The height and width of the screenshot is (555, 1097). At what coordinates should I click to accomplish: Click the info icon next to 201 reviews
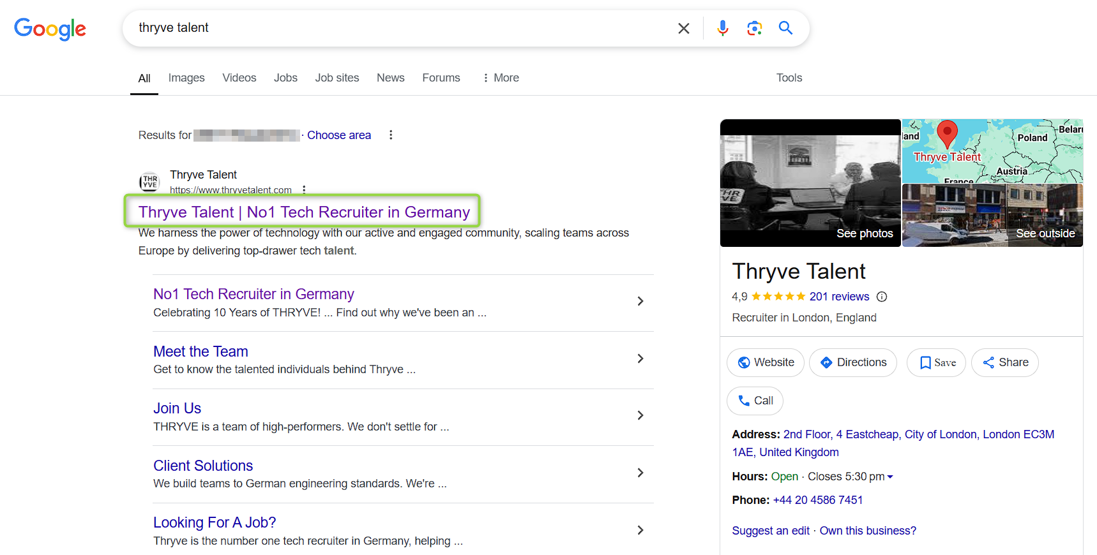882,297
